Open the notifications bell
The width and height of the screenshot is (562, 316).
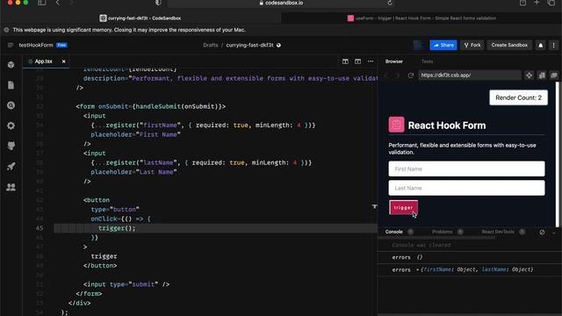[541, 45]
